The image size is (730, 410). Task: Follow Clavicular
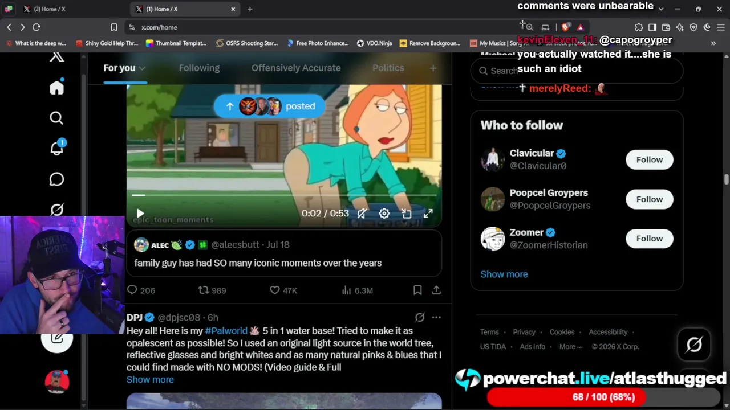[650, 160]
